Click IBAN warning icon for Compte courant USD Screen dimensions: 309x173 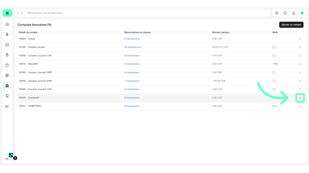pyautogui.click(x=274, y=89)
